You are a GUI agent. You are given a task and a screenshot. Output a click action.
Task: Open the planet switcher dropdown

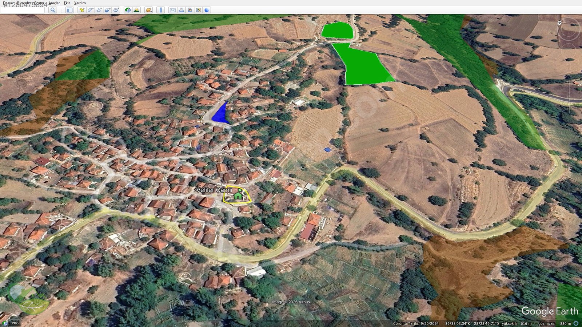[x=148, y=10]
